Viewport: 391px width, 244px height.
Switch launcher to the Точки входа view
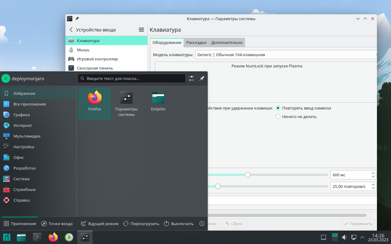[57, 224]
